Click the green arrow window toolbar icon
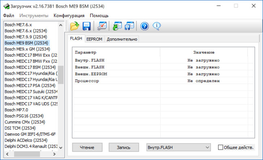 (x=117, y=26)
